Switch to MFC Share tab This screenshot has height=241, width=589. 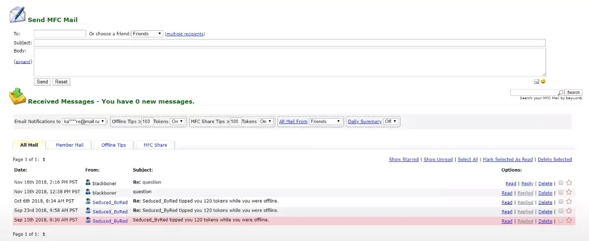pos(155,145)
